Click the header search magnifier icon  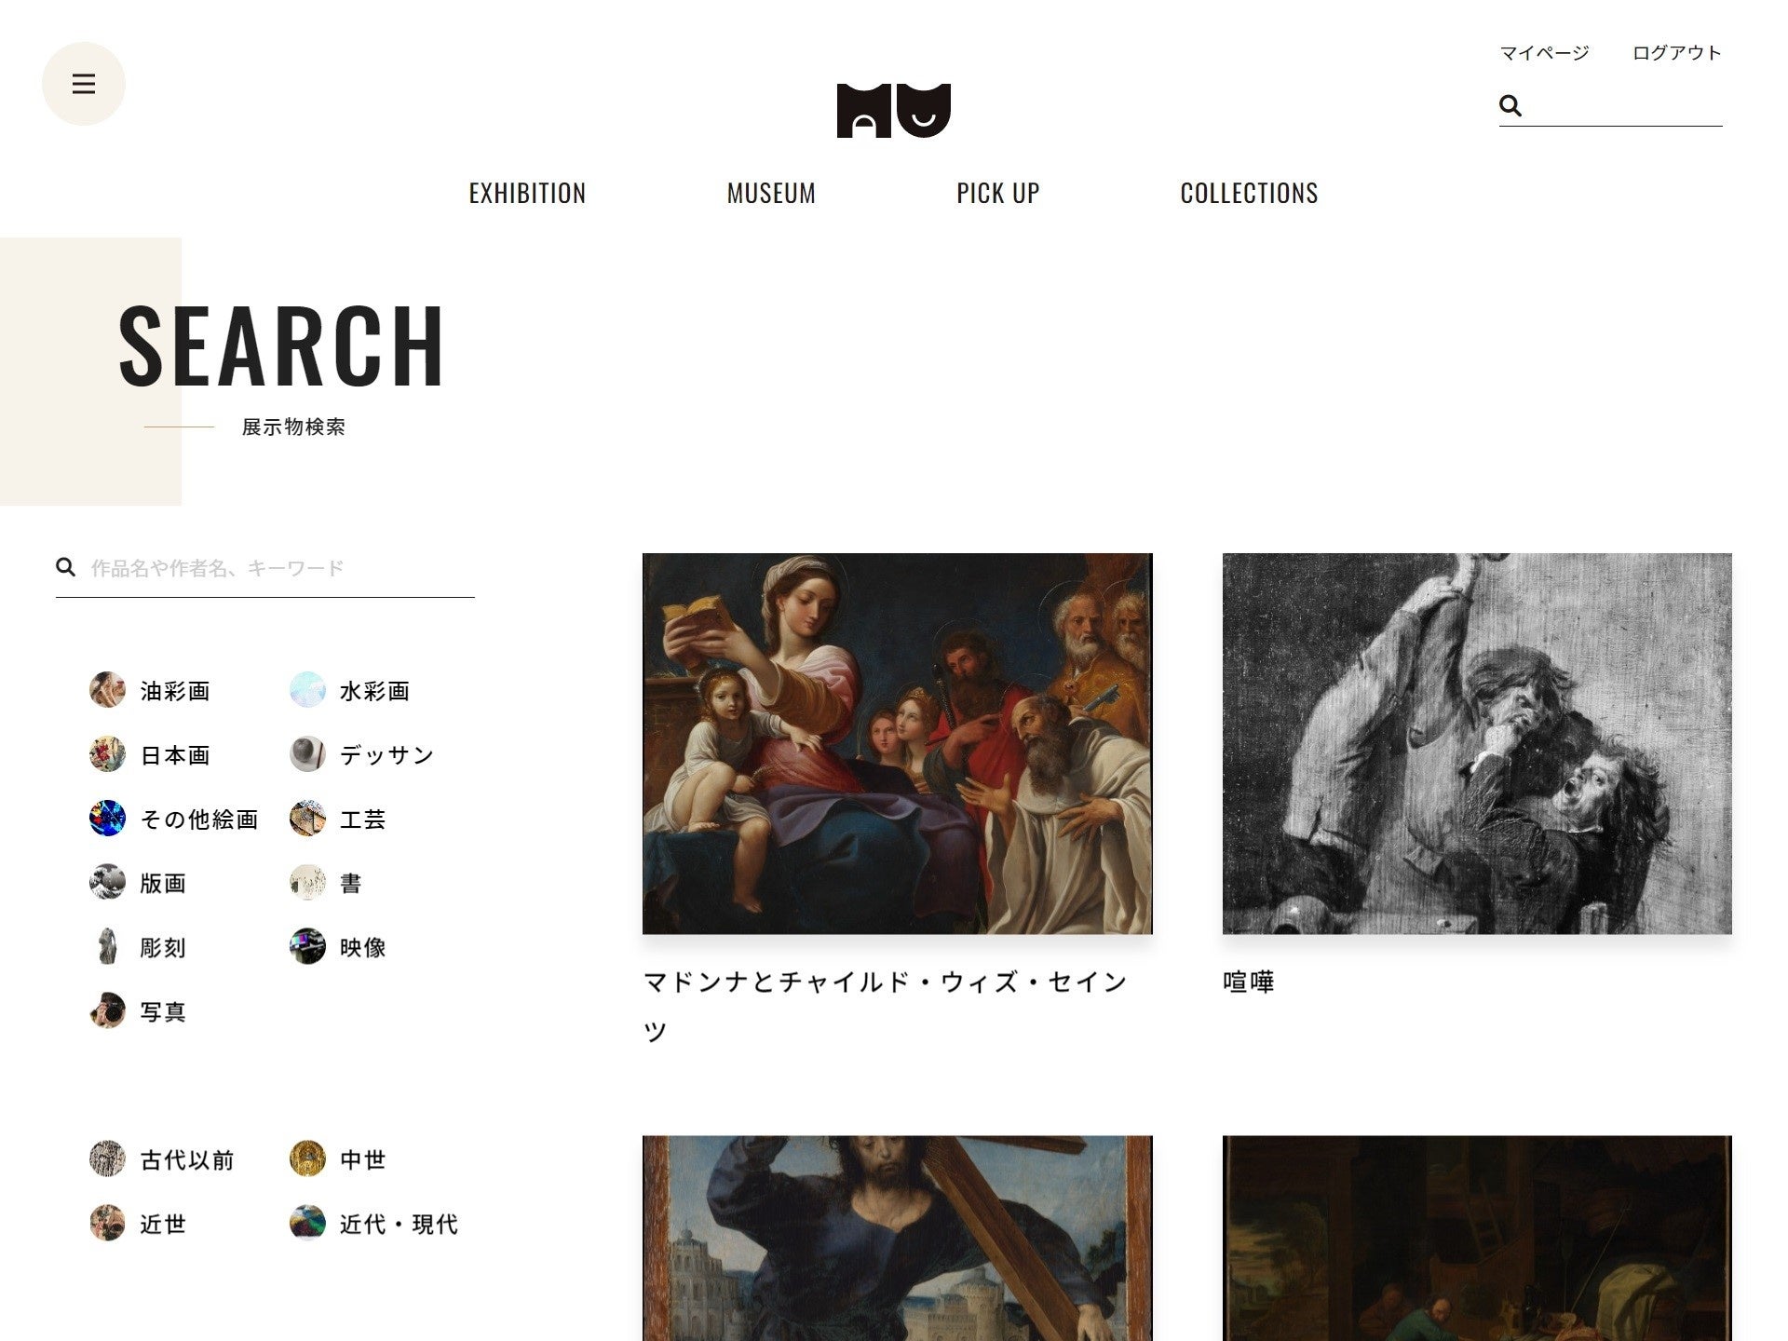coord(1510,105)
